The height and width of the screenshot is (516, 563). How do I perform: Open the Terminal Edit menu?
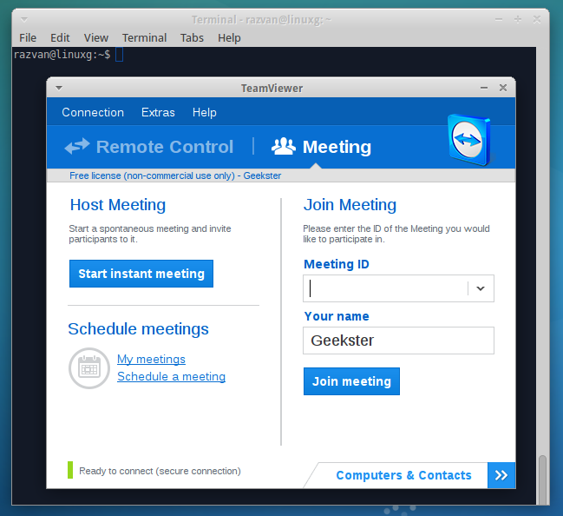[x=60, y=37]
